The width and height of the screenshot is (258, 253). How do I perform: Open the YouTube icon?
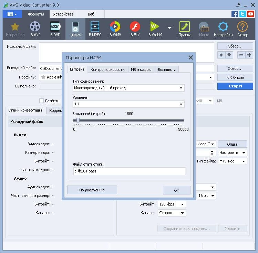pos(250,14)
